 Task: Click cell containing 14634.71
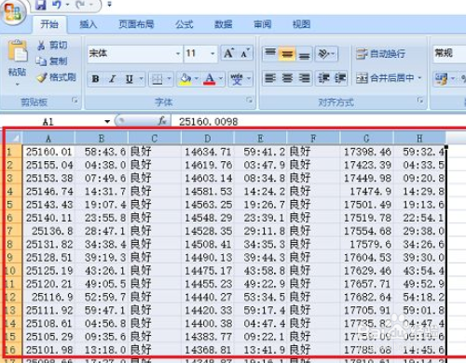(208, 152)
